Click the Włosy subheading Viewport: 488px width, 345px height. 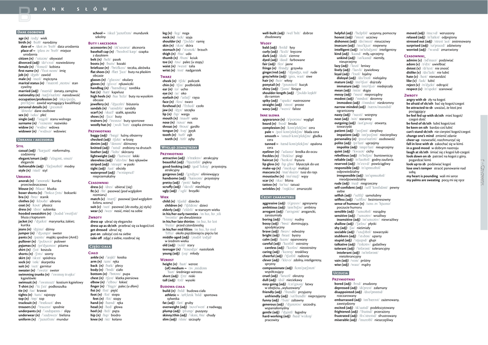pos(265,43)
